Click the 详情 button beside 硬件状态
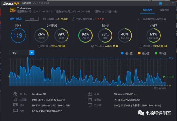 [32, 19]
